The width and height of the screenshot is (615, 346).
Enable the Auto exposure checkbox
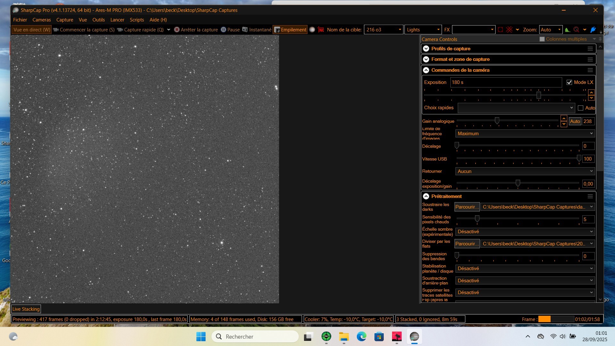[580, 108]
